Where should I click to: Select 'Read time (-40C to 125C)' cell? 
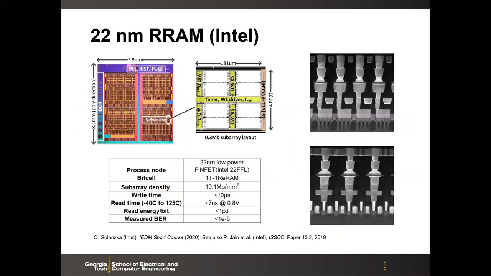click(x=146, y=203)
